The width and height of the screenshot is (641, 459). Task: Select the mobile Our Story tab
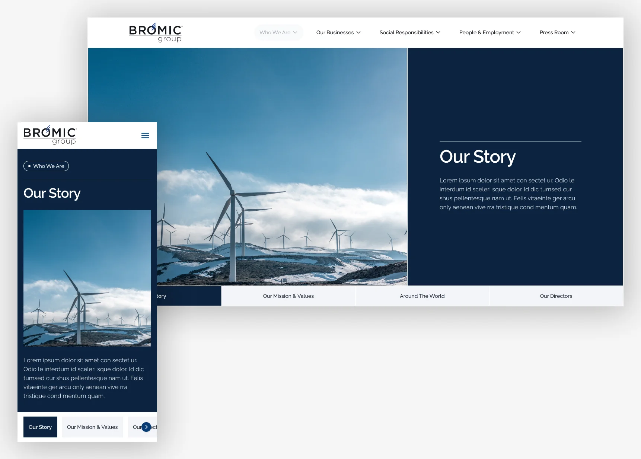pyautogui.click(x=40, y=427)
